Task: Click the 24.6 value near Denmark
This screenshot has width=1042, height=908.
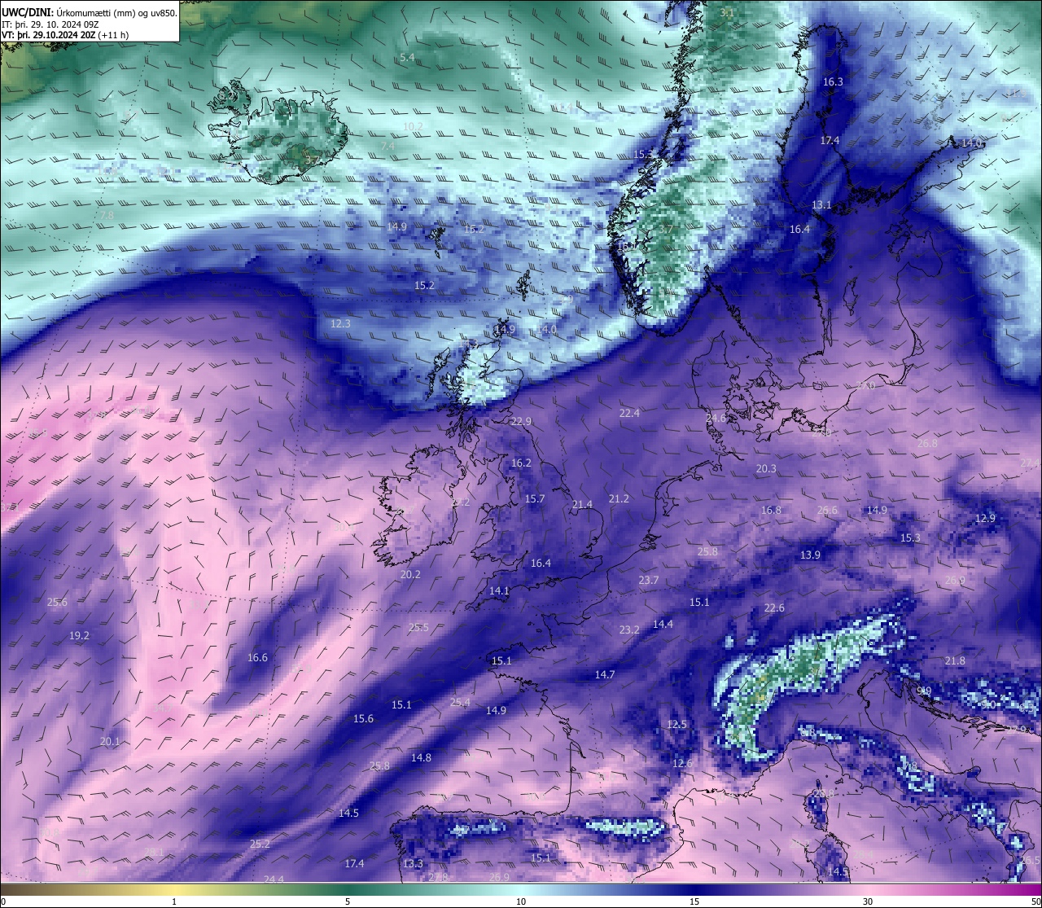Action: pyautogui.click(x=716, y=419)
